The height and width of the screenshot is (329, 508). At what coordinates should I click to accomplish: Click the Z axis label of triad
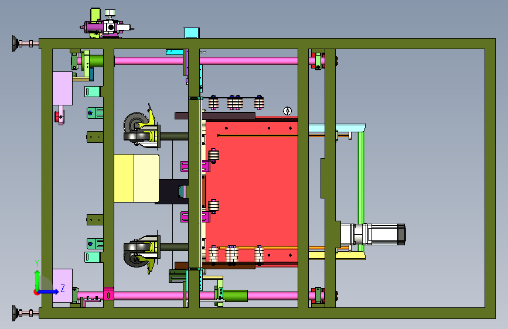pyautogui.click(x=63, y=288)
